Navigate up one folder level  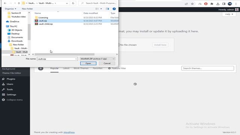(19, 3)
